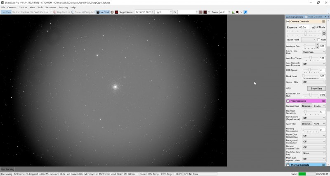The image size is (330, 176).
Task: Adjust the Auto Exp Target slider
Action: (x=311, y=58)
